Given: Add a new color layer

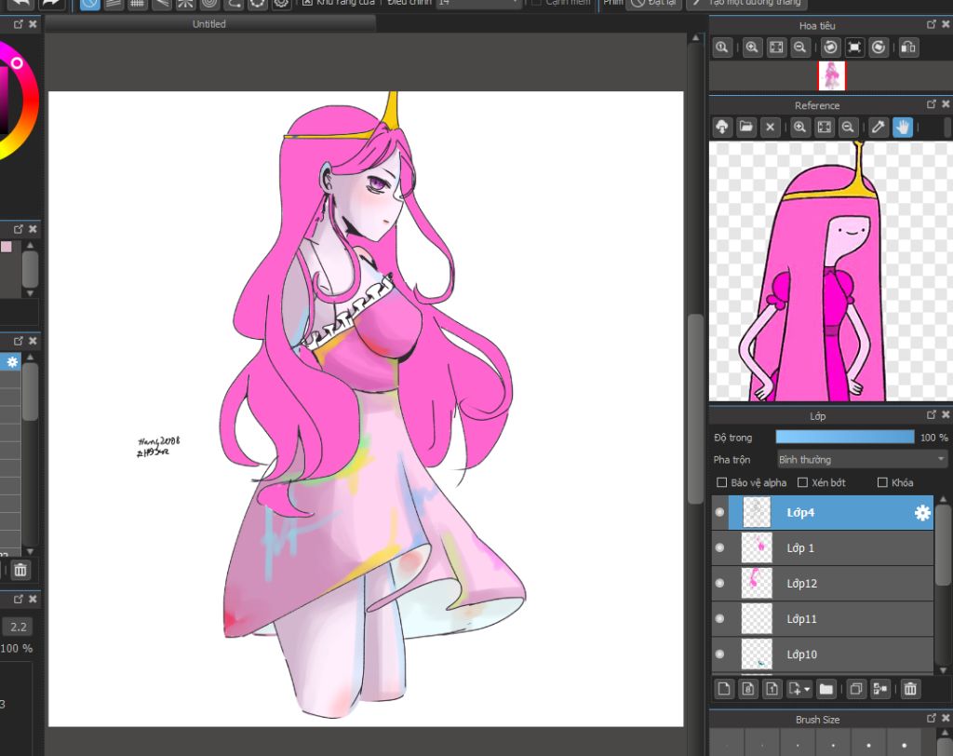Looking at the screenshot, I should (724, 689).
